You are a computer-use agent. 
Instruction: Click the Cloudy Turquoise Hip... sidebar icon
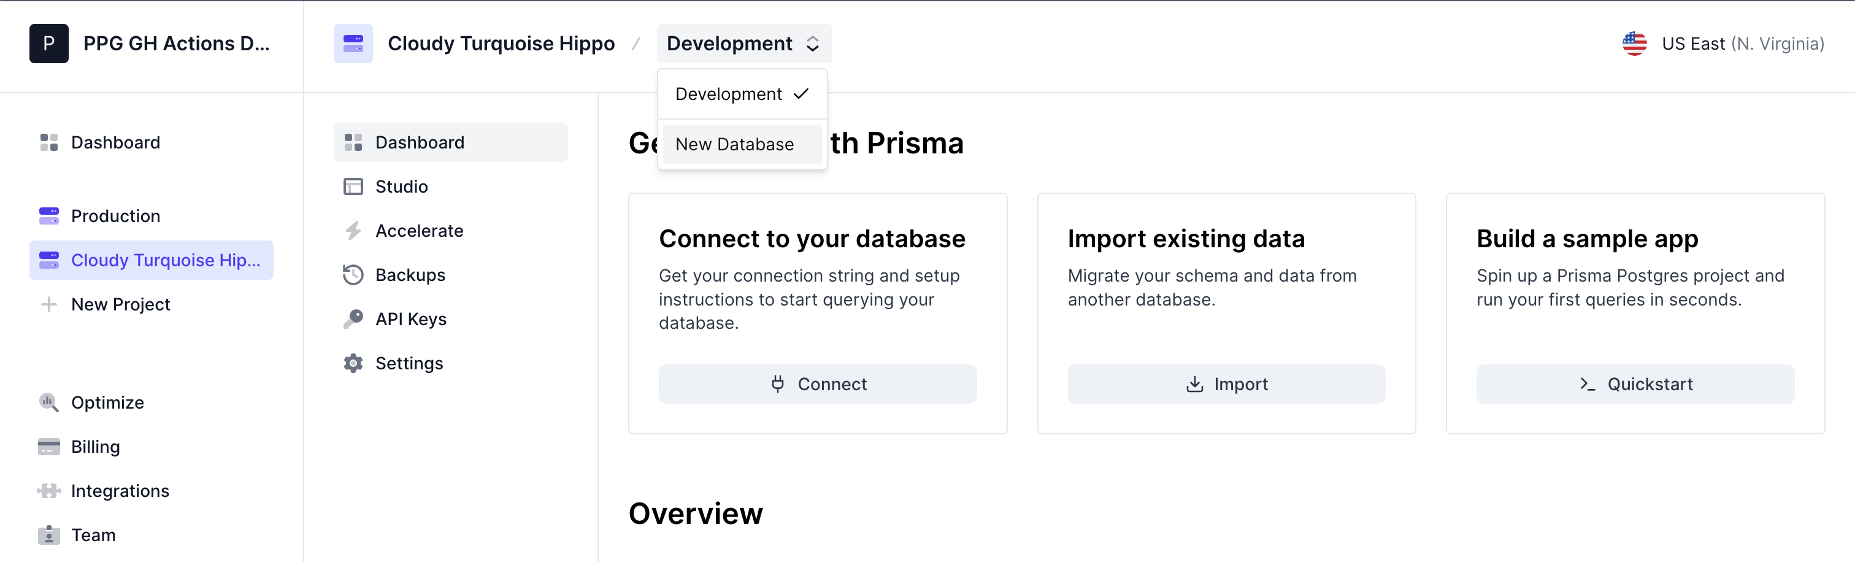click(49, 260)
